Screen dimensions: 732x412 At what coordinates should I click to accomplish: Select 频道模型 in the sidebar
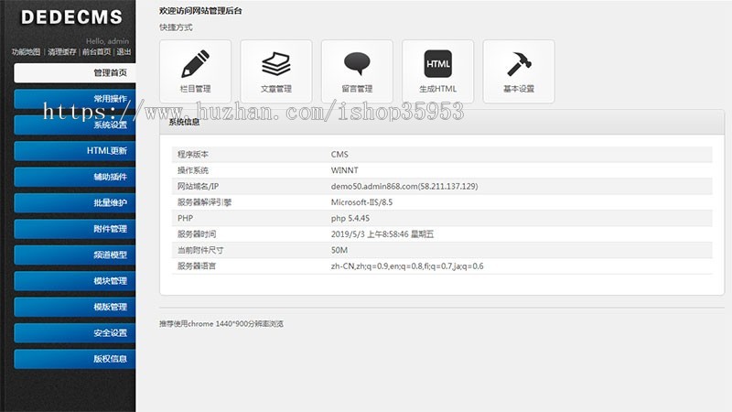pyautogui.click(x=75, y=255)
